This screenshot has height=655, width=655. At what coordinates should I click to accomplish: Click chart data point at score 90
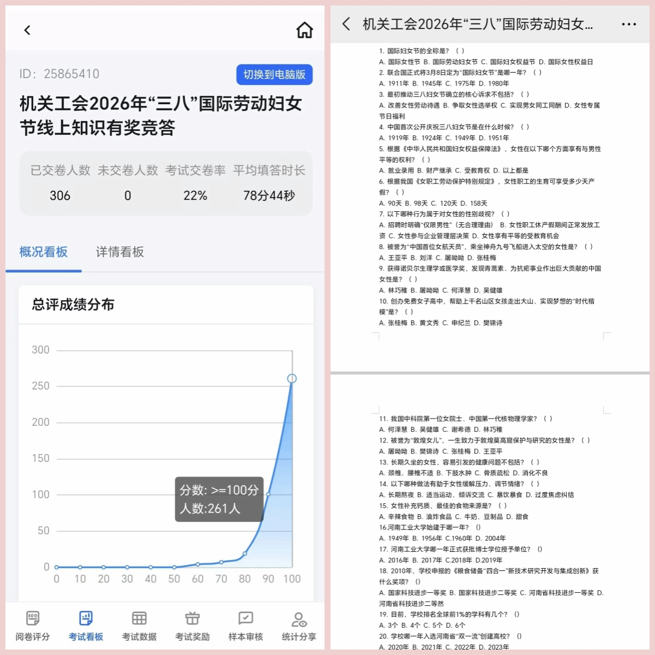point(268,494)
